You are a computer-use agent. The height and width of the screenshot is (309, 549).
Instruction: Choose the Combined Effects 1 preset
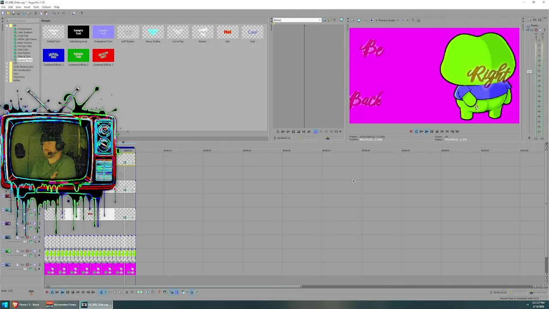pyautogui.click(x=54, y=55)
